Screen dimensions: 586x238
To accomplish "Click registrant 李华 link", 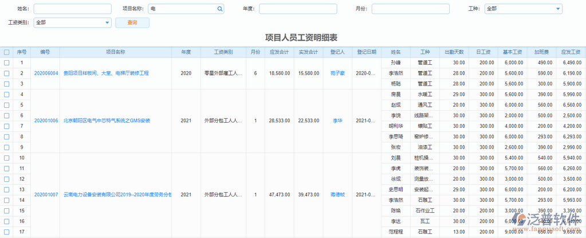I will click(x=337, y=121).
